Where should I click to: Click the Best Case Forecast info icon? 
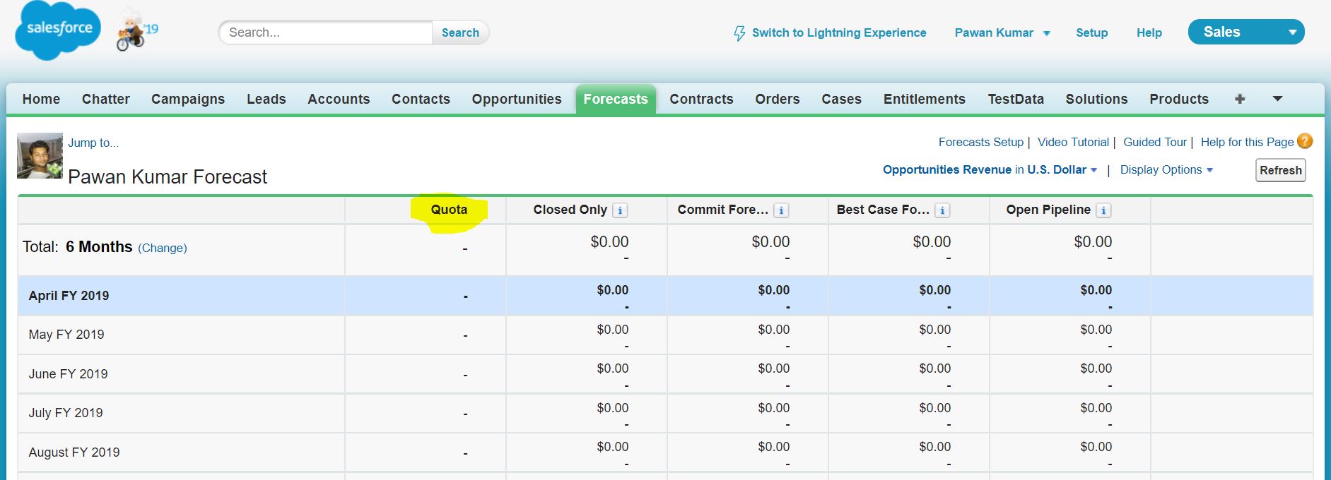click(x=942, y=210)
